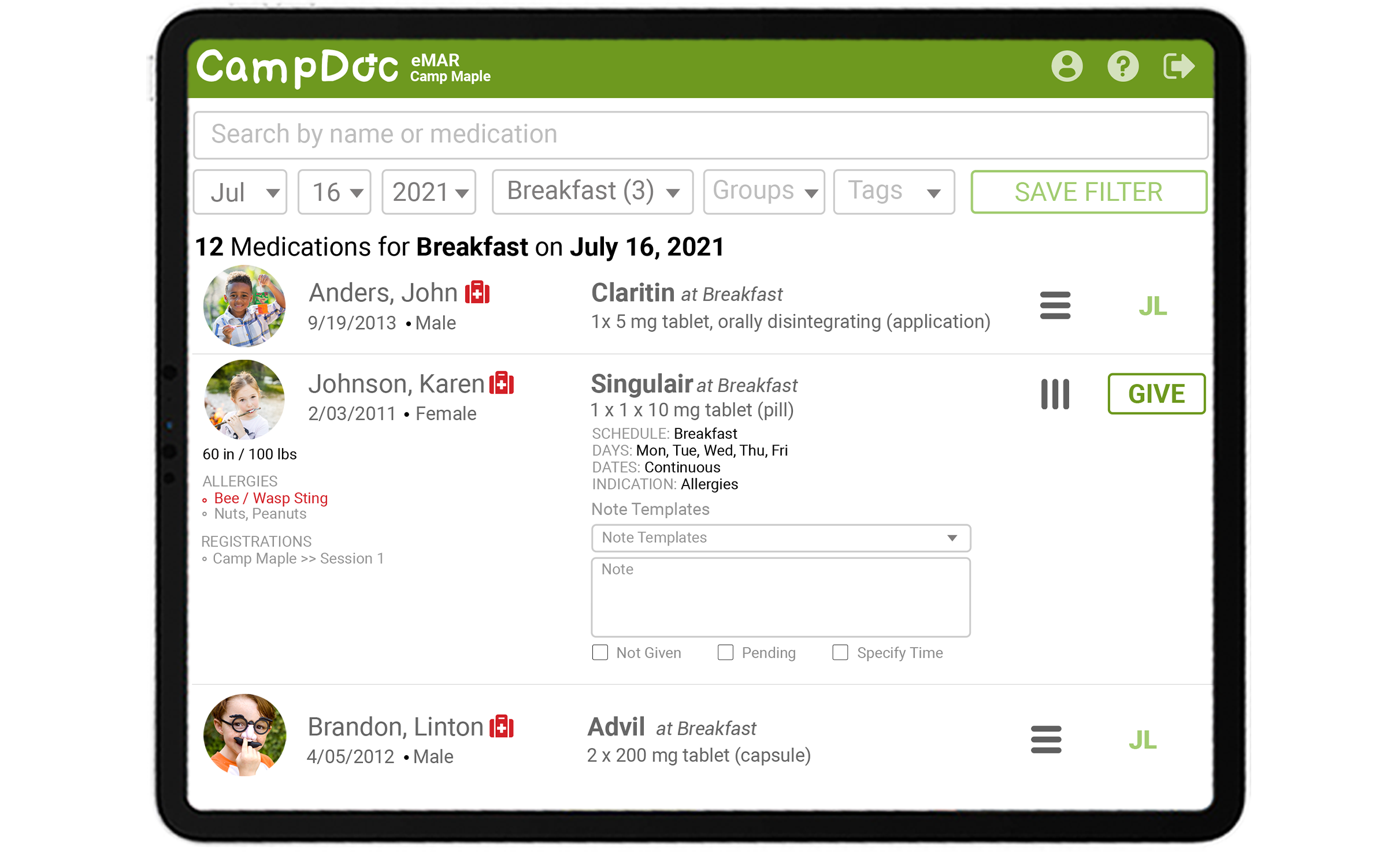
Task: Click the CampDoc logo
Action: point(298,68)
